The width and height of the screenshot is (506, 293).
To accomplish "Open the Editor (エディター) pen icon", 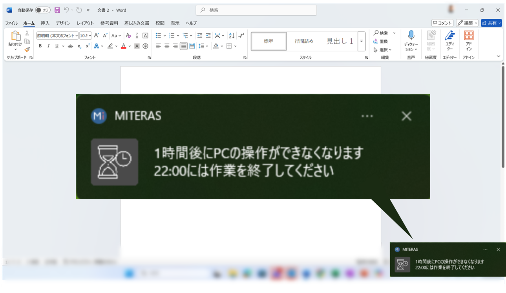I will (449, 36).
